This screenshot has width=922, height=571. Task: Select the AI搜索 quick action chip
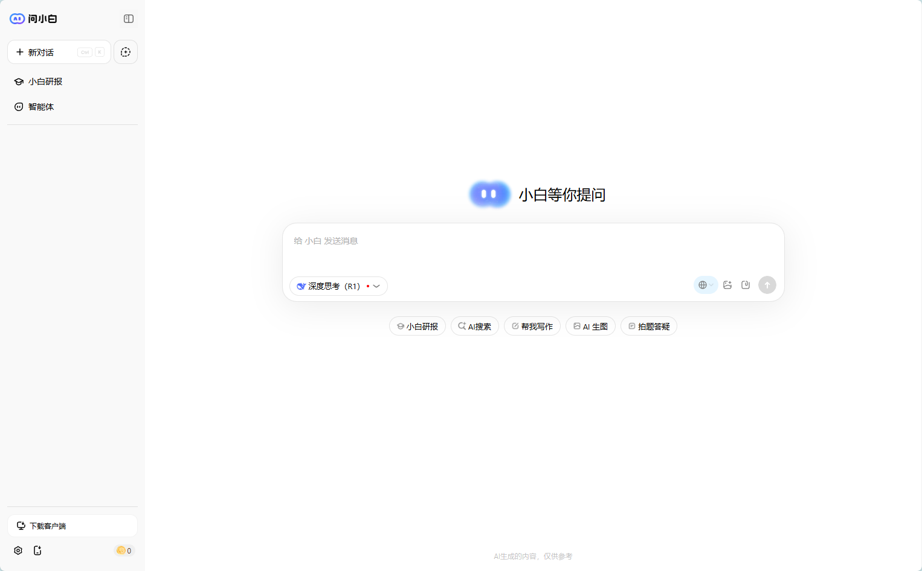pos(475,327)
